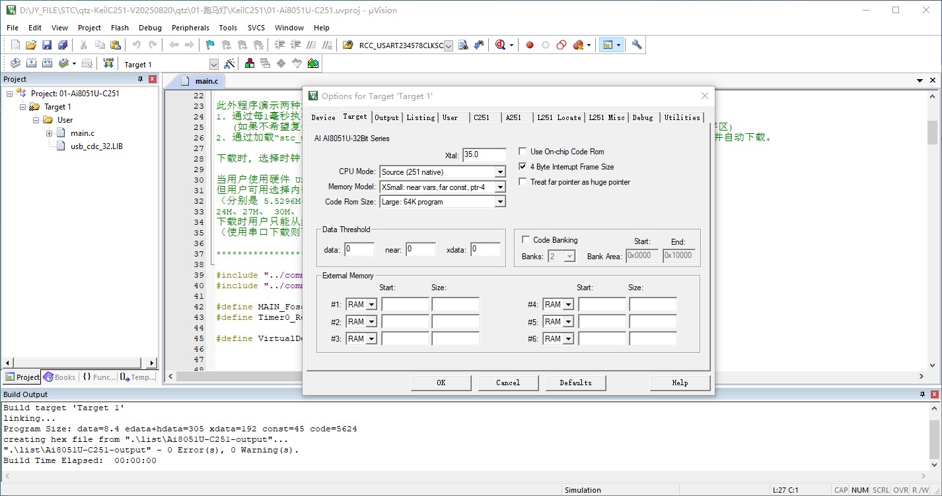
Task: Click the Open file toolbar icon
Action: pos(31,45)
